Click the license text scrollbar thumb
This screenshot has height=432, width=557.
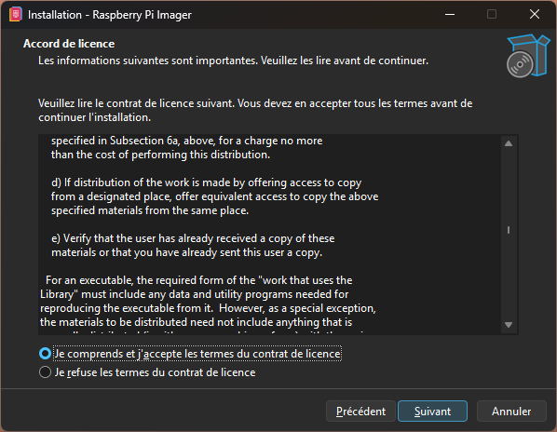509,230
